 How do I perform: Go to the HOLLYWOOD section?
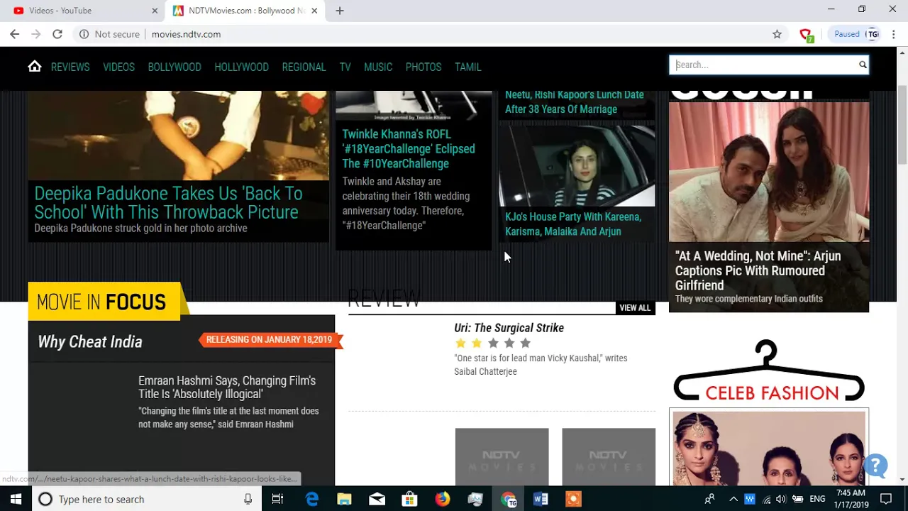pos(241,67)
